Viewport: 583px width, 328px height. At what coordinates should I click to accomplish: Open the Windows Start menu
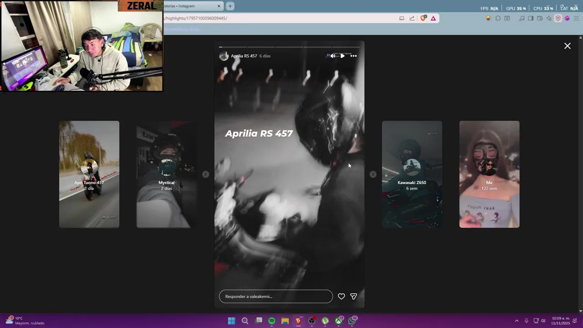[x=231, y=321]
